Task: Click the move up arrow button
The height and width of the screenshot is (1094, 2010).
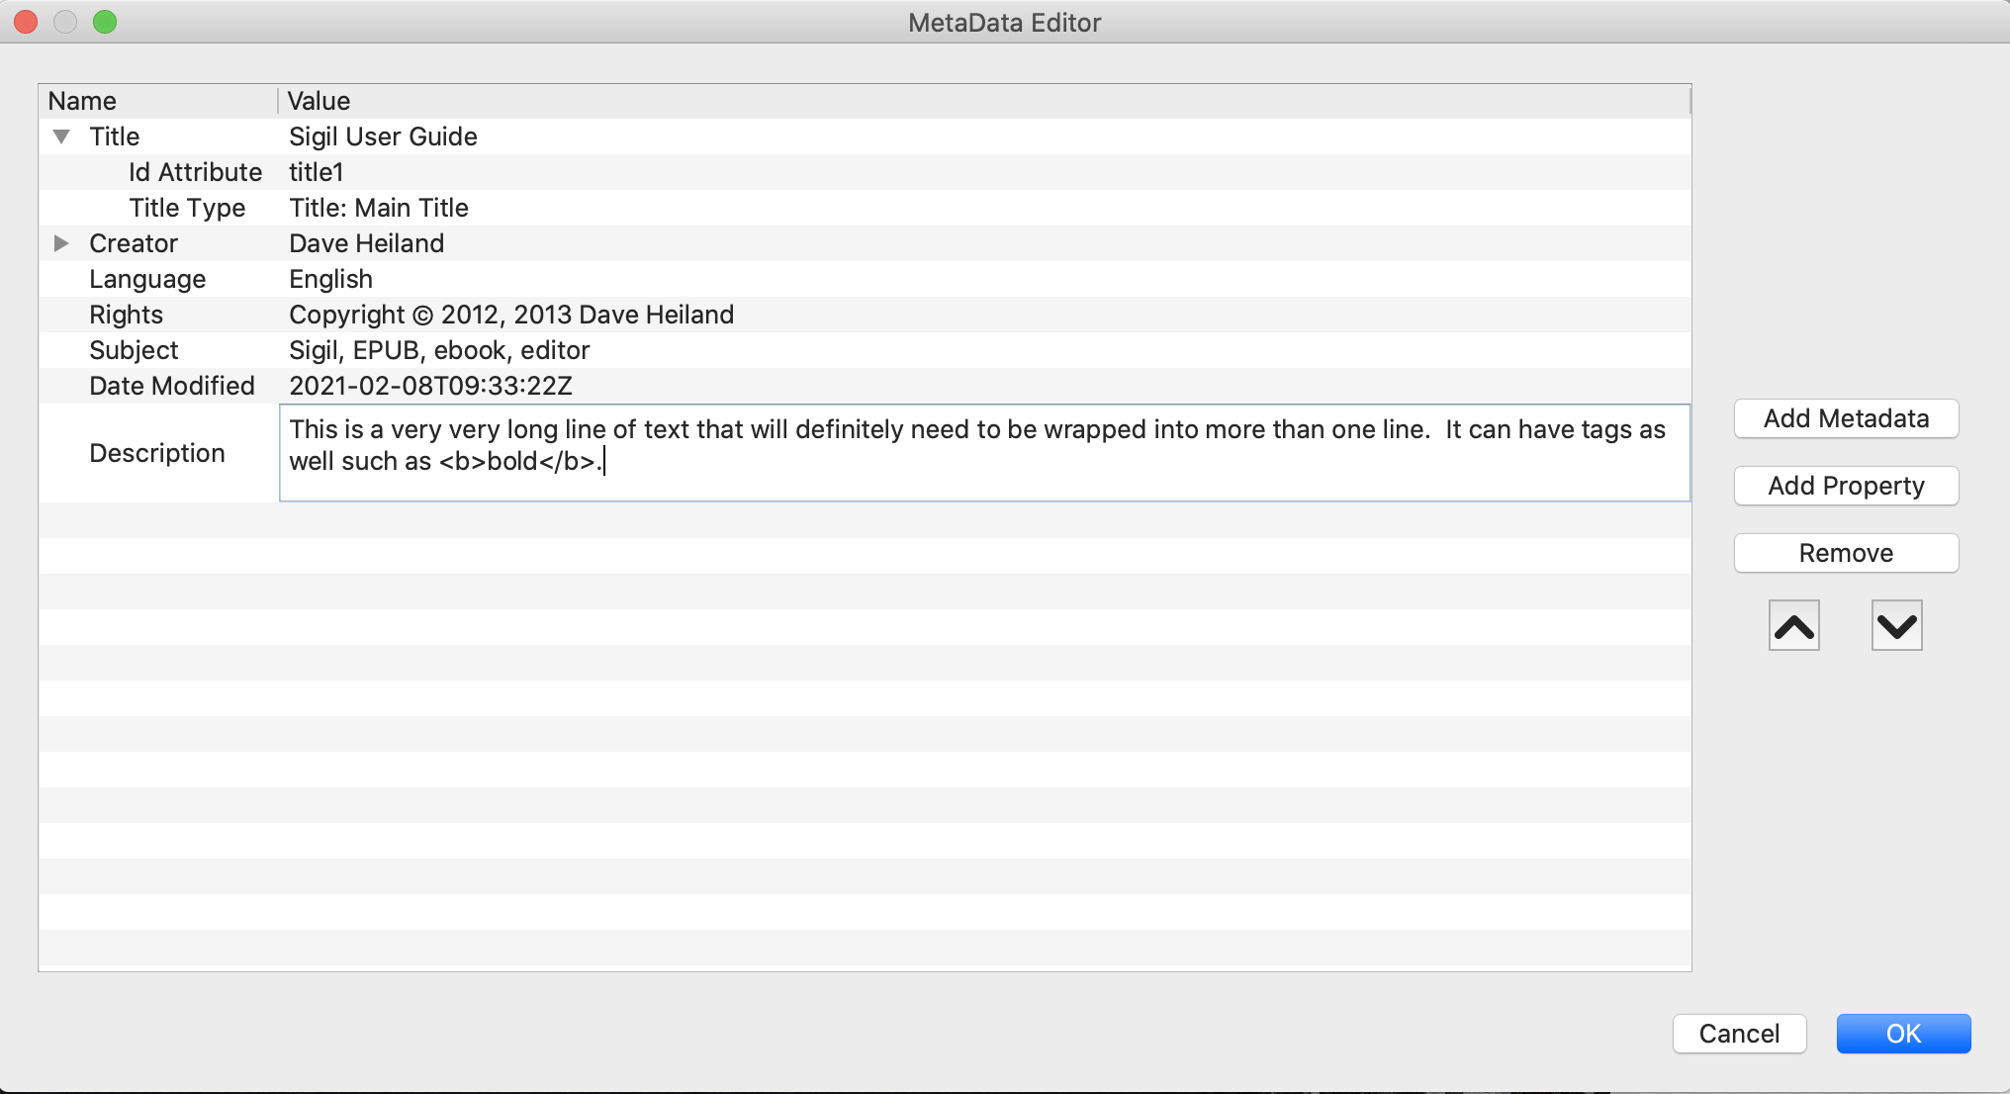Action: click(1793, 626)
